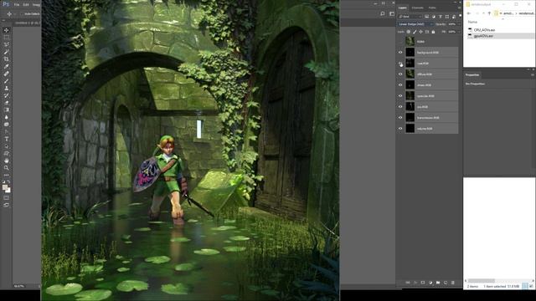Open the Photoshop search icon

pos(383,13)
